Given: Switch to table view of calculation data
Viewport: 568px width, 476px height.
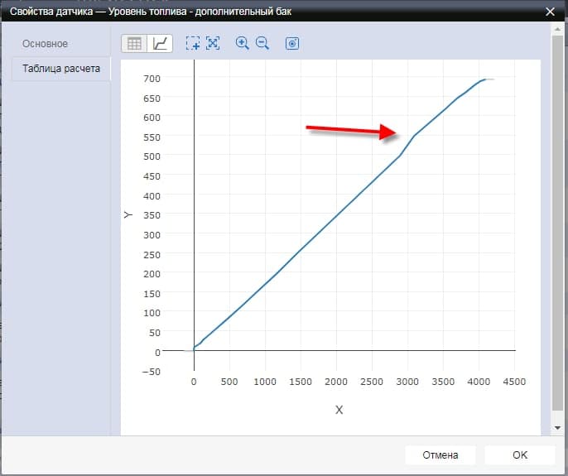Looking at the screenshot, I should (134, 44).
